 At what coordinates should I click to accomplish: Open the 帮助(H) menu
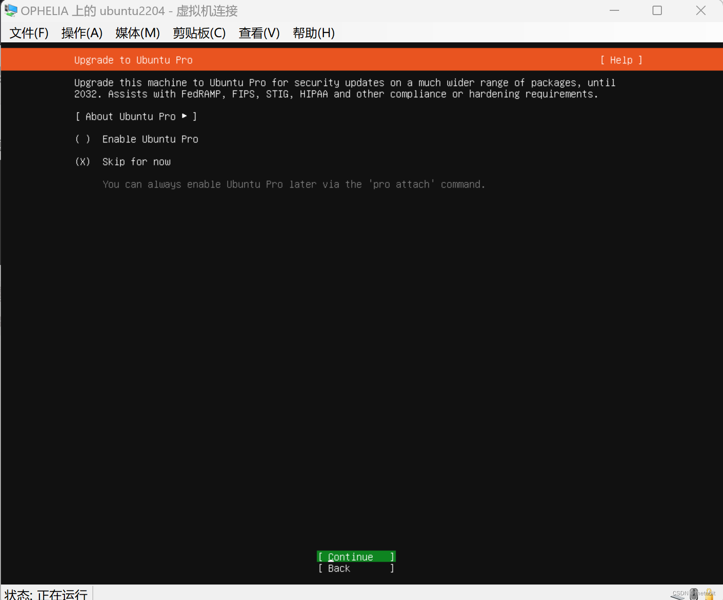[314, 33]
